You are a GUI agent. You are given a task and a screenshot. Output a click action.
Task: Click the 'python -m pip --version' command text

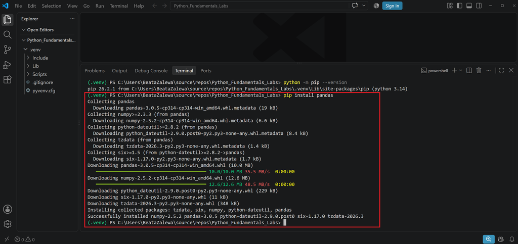[x=315, y=82]
